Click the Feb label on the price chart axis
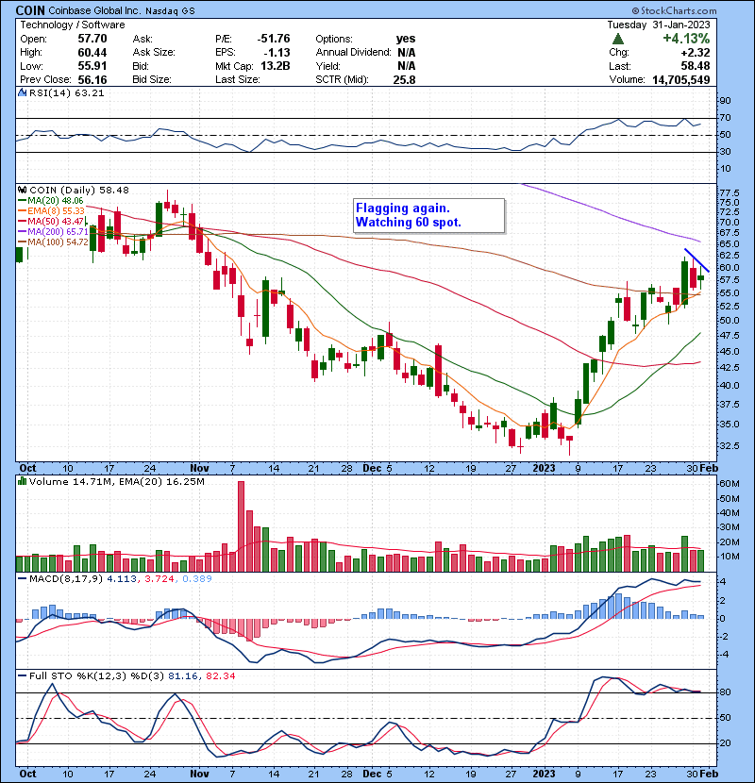755x783 pixels. point(709,468)
